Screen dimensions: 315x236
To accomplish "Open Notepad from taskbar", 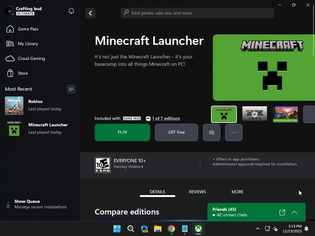I will coord(185,229).
